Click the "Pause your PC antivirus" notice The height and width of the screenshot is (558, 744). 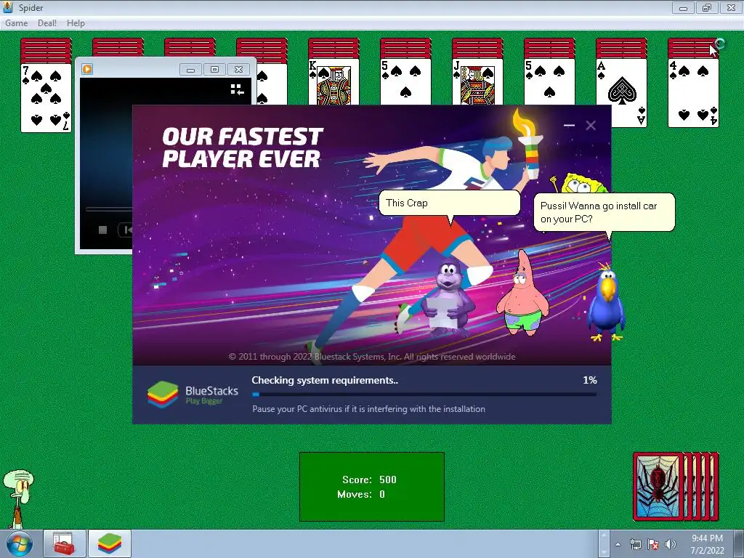pyautogui.click(x=368, y=409)
